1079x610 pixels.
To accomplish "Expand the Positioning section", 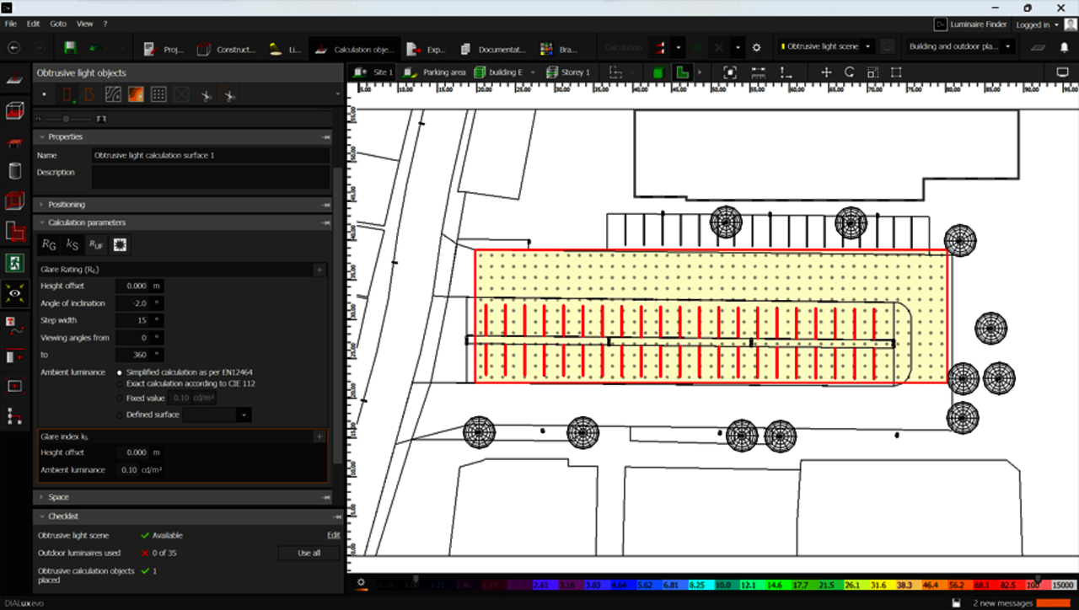I will (67, 205).
